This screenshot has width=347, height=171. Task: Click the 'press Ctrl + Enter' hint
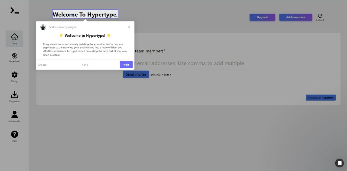[x=161, y=74]
